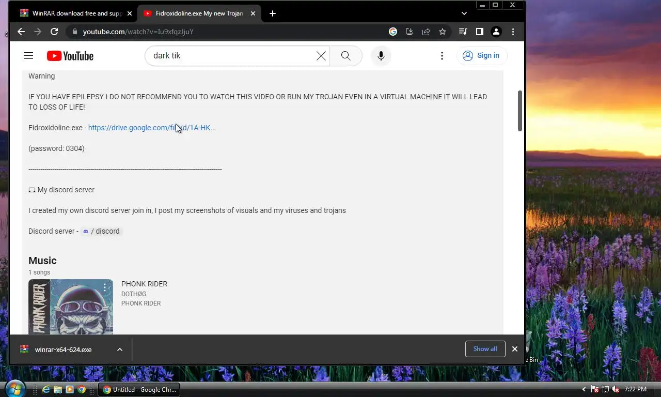The height and width of the screenshot is (397, 661).
Task: Click the forward navigation arrow
Action: point(37,32)
